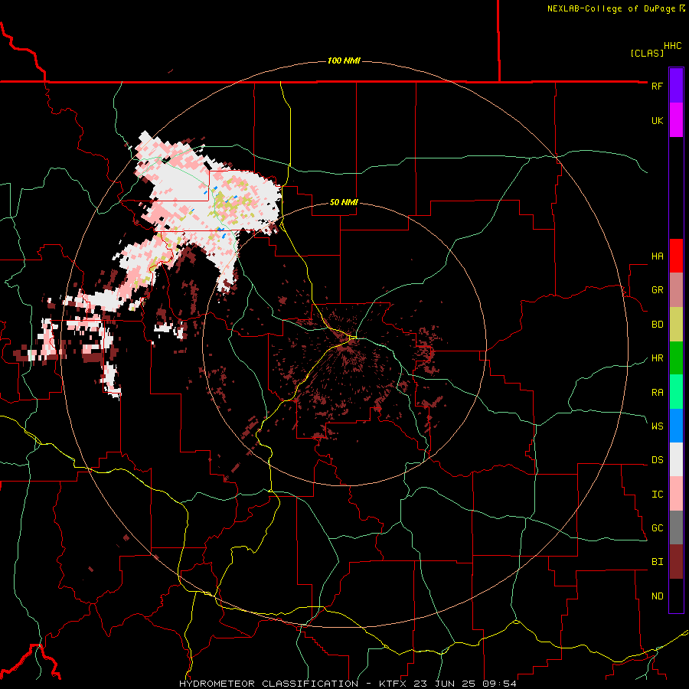The image size is (689, 689).
Task: Click the ND black legend swatch
Action: (676, 596)
